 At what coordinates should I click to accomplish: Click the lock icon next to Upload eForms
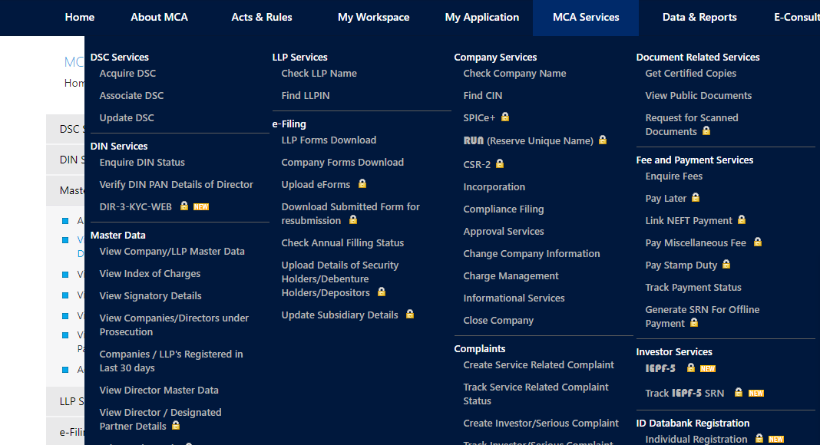(x=362, y=184)
